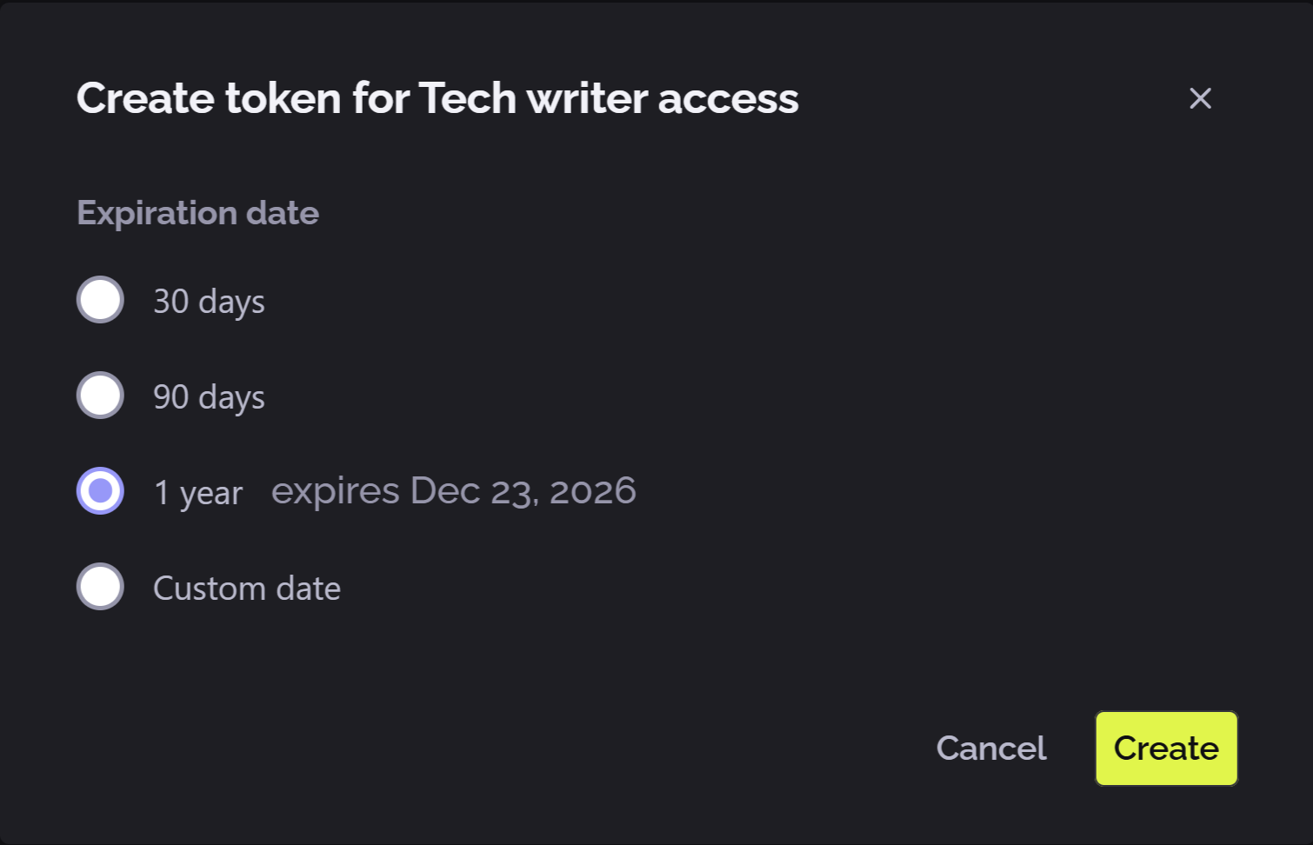
Task: Abort token creation via Cancel
Action: [x=991, y=749]
